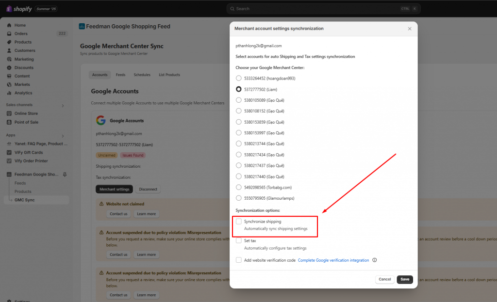The height and width of the screenshot is (302, 497).
Task: Expand the Apps section chevron
Action: point(63,136)
